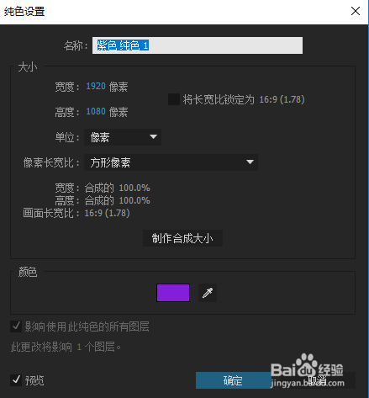Toggle 影响使用此纯色的所有图层 checkbox
The image size is (369, 398).
tap(16, 326)
